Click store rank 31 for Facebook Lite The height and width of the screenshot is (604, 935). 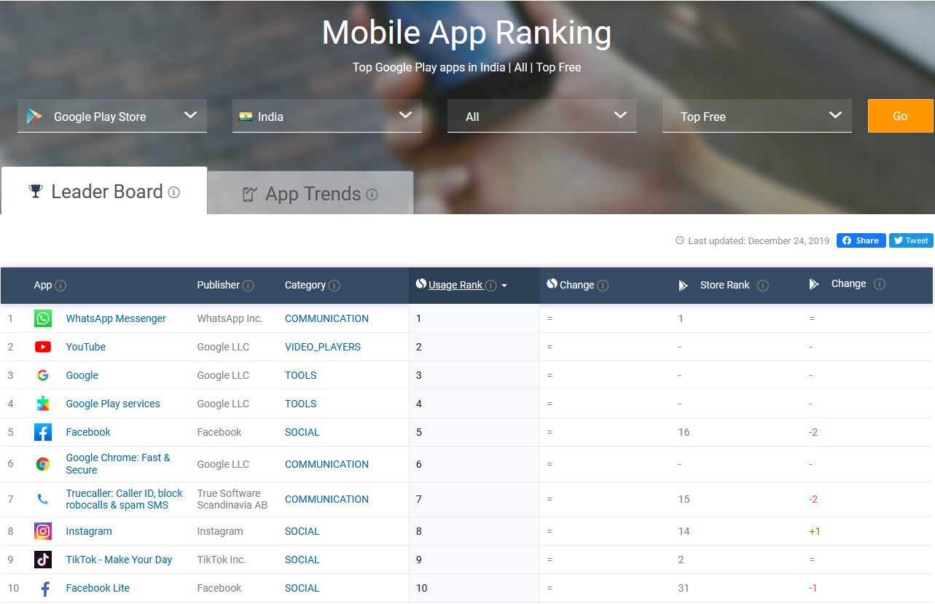pos(684,588)
